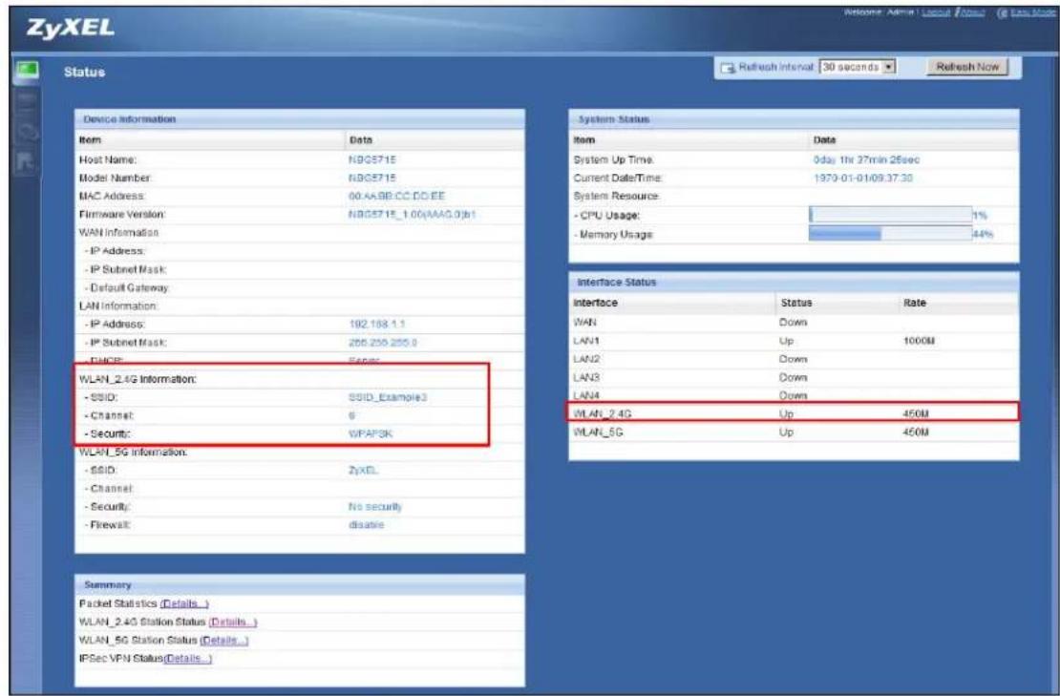The image size is (1060, 696).
Task: Click the IP Subnet Mask 255.255.255.0 value
Action: pyautogui.click(x=383, y=343)
